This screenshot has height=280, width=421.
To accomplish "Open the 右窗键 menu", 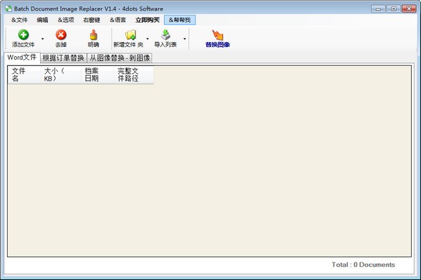I will point(91,20).
